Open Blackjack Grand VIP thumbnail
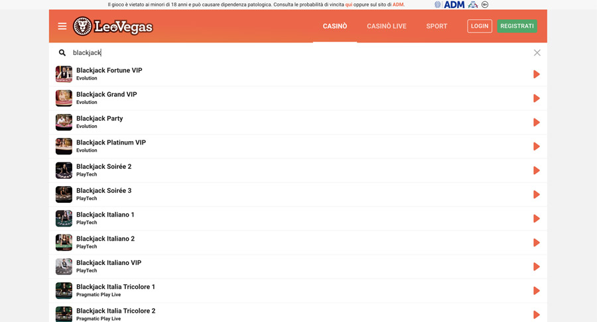The width and height of the screenshot is (597, 322). (64, 98)
